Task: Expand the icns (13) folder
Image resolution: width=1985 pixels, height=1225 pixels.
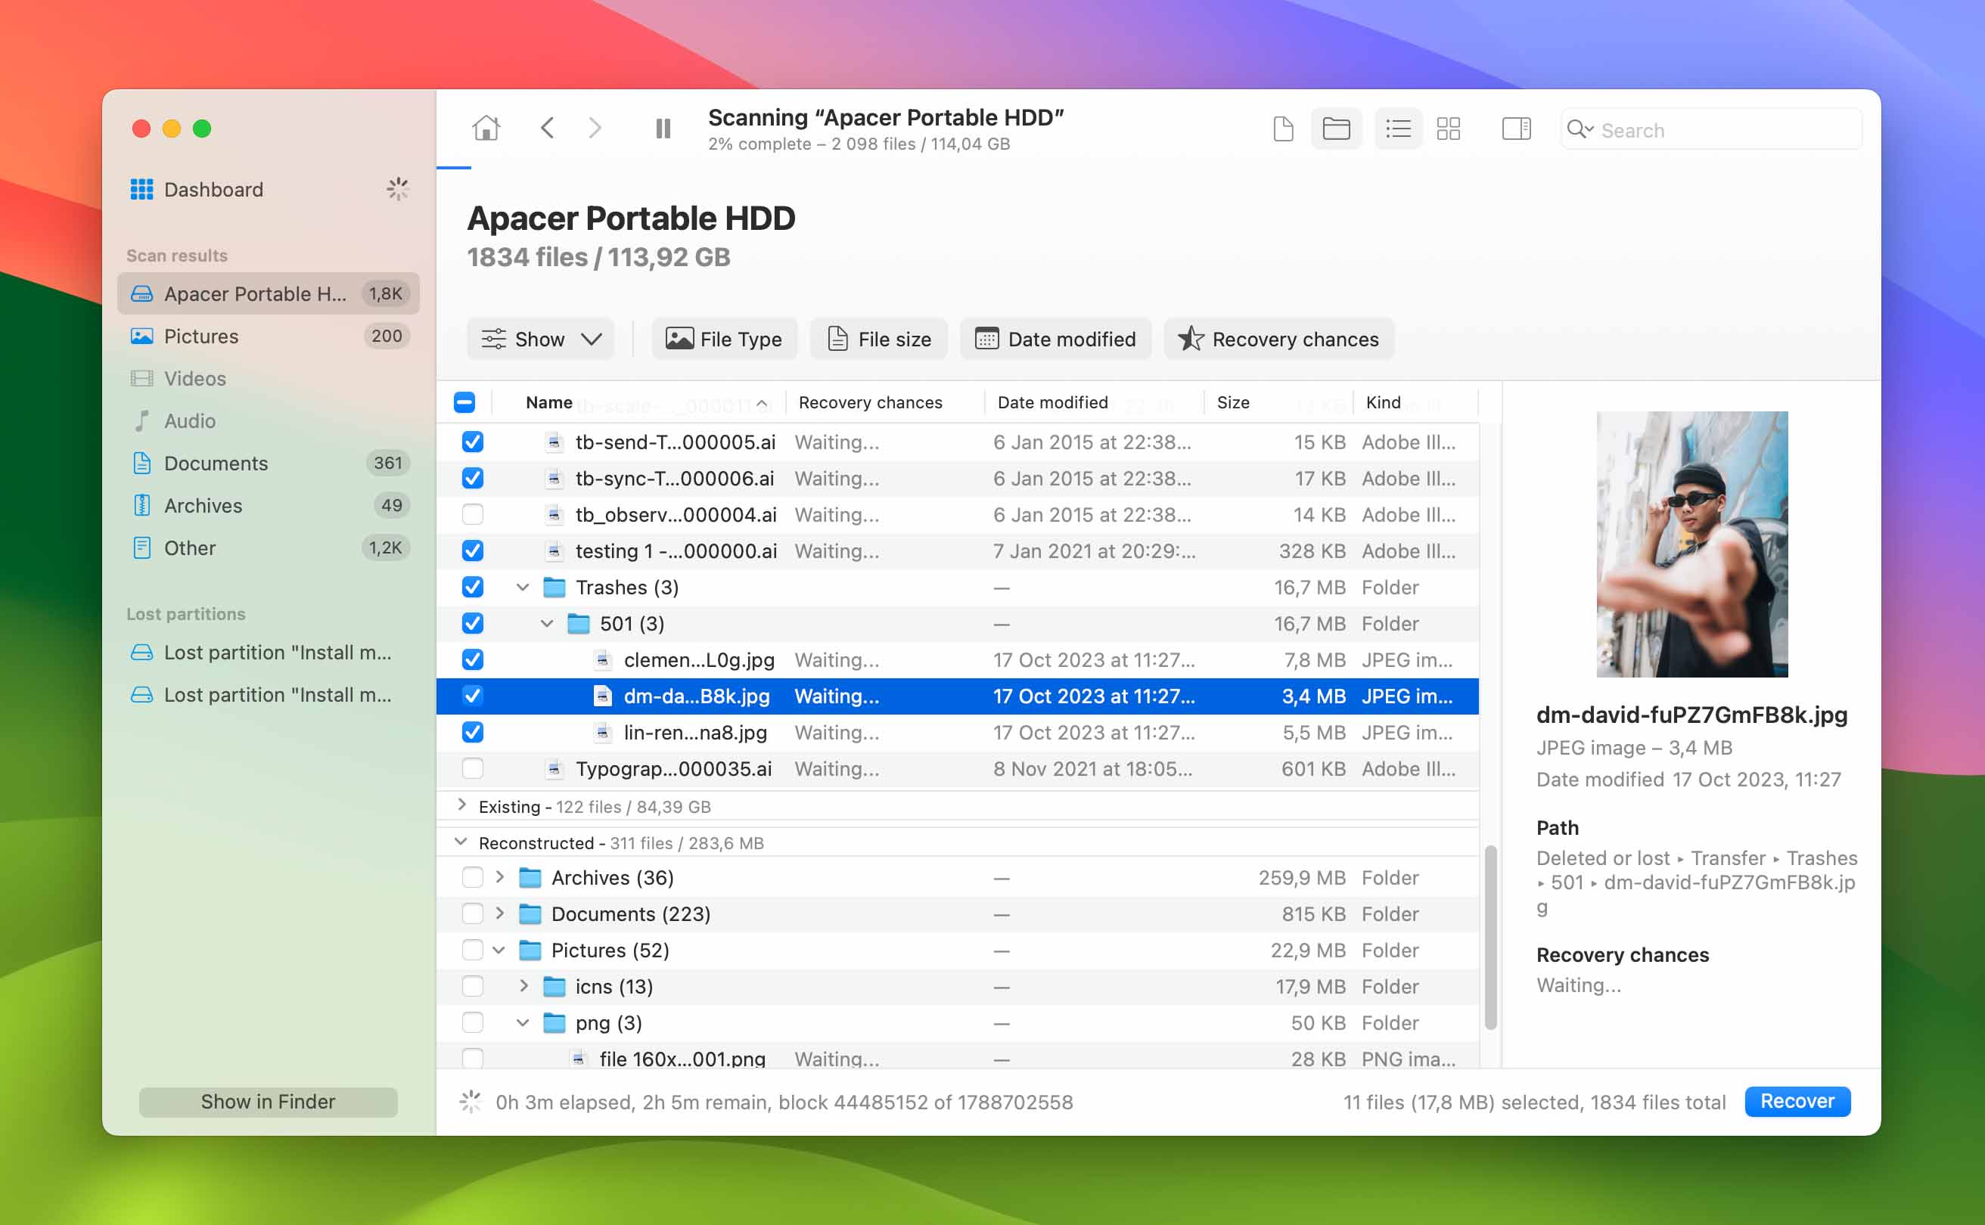Action: point(524,986)
